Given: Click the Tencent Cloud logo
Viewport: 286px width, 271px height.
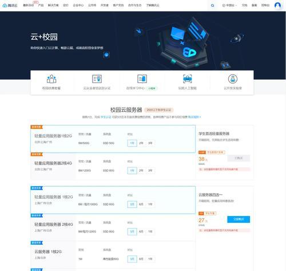Looking at the screenshot, I should click(10, 5).
